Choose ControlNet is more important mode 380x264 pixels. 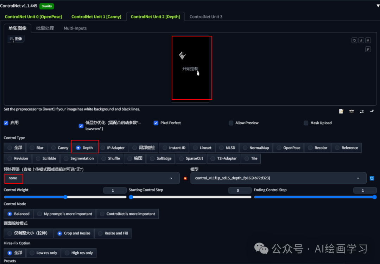127,214
